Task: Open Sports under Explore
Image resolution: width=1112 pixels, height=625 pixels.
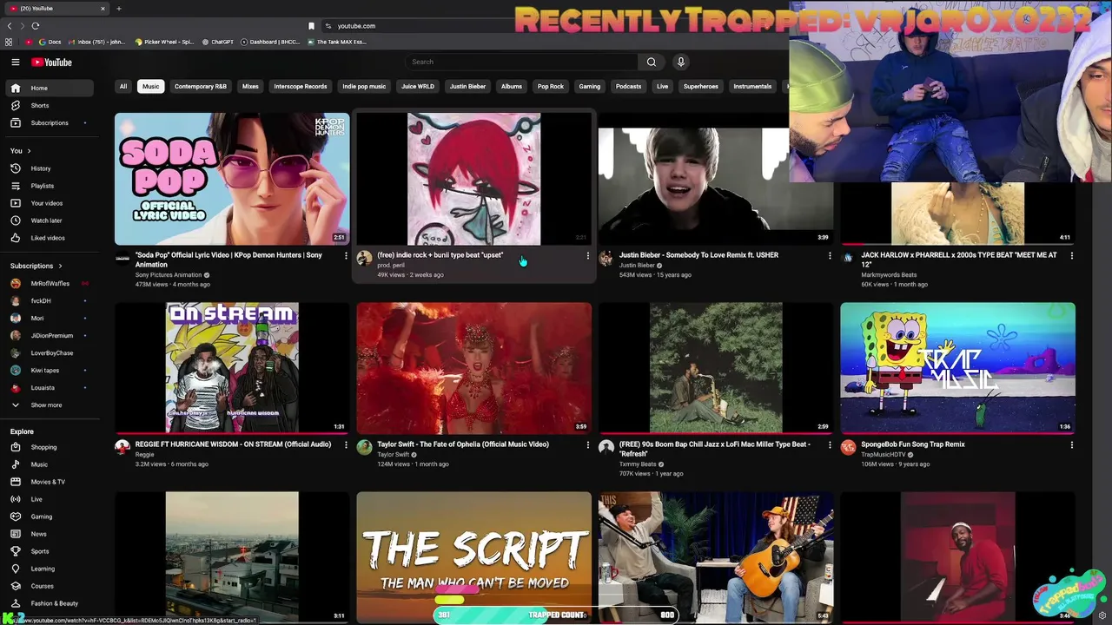Action: (x=49, y=551)
